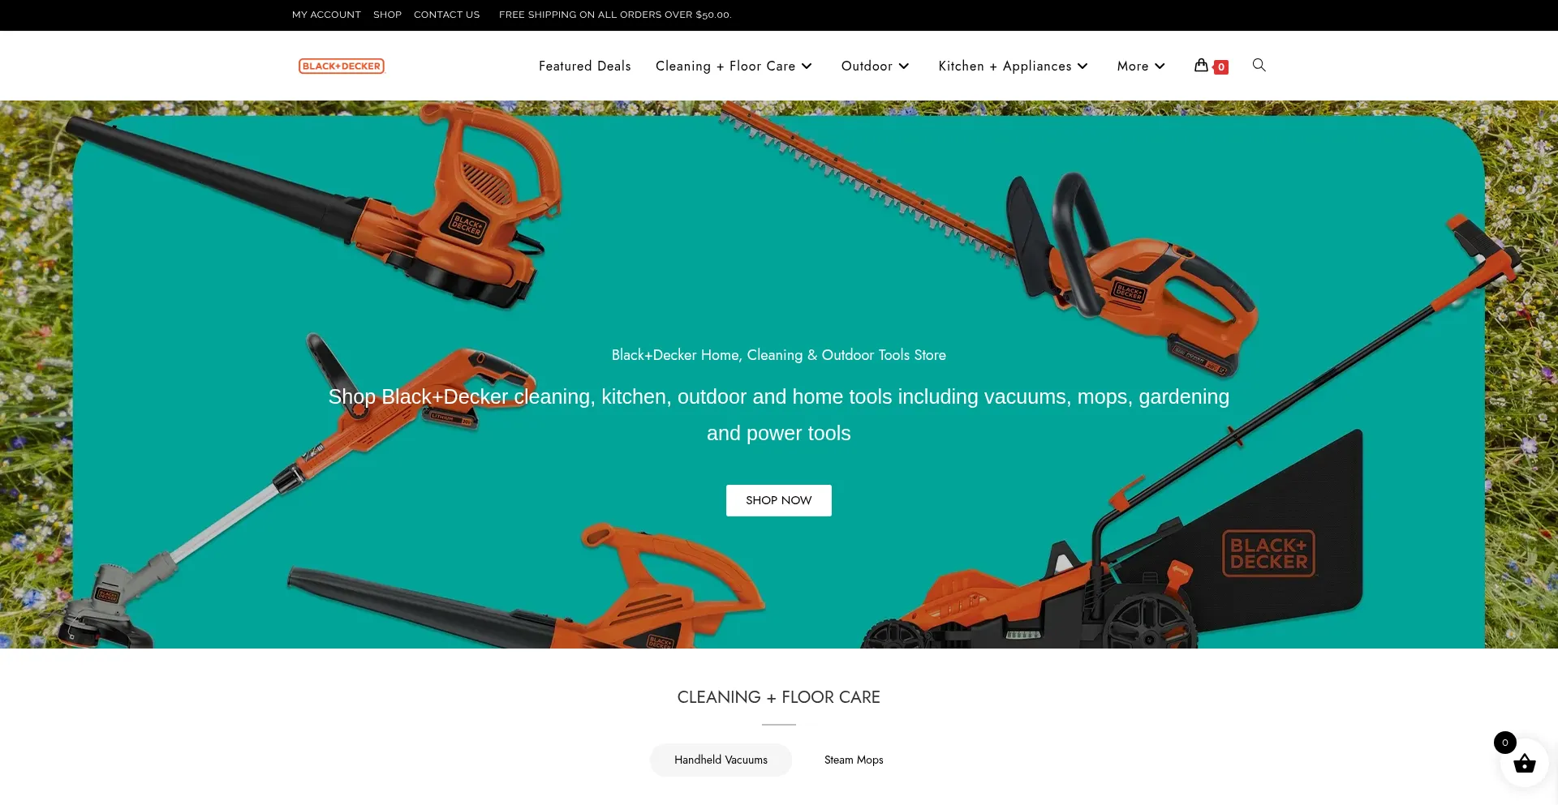The width and height of the screenshot is (1558, 805).
Task: Expand the Cleaning + Floor Care chevron
Action: pos(807,66)
